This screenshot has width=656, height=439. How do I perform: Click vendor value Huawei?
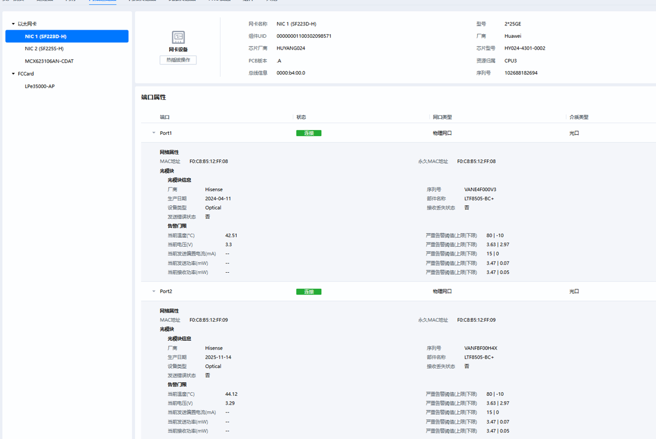click(x=513, y=36)
